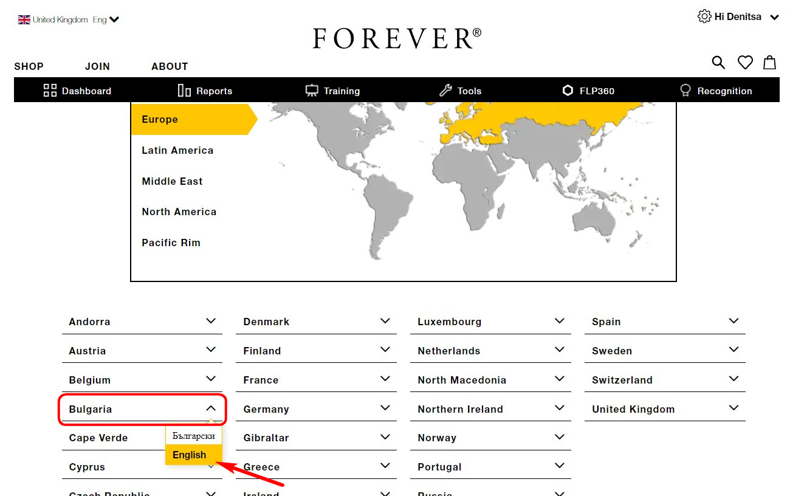Open the Training presentation icon
The width and height of the screenshot is (790, 496).
[312, 91]
